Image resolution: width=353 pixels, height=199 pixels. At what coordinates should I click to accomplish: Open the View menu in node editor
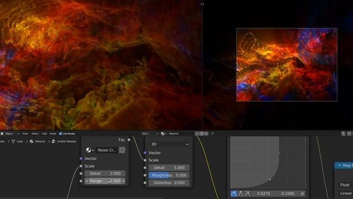tap(25, 134)
